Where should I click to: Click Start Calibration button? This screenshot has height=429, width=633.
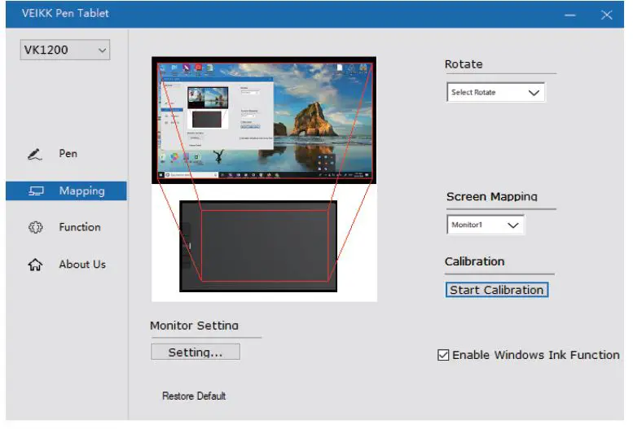(x=497, y=290)
